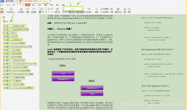
Task: Jump to bookmark 问题七：ReentrantReadWriteLock介绍
Action: click(x=18, y=47)
